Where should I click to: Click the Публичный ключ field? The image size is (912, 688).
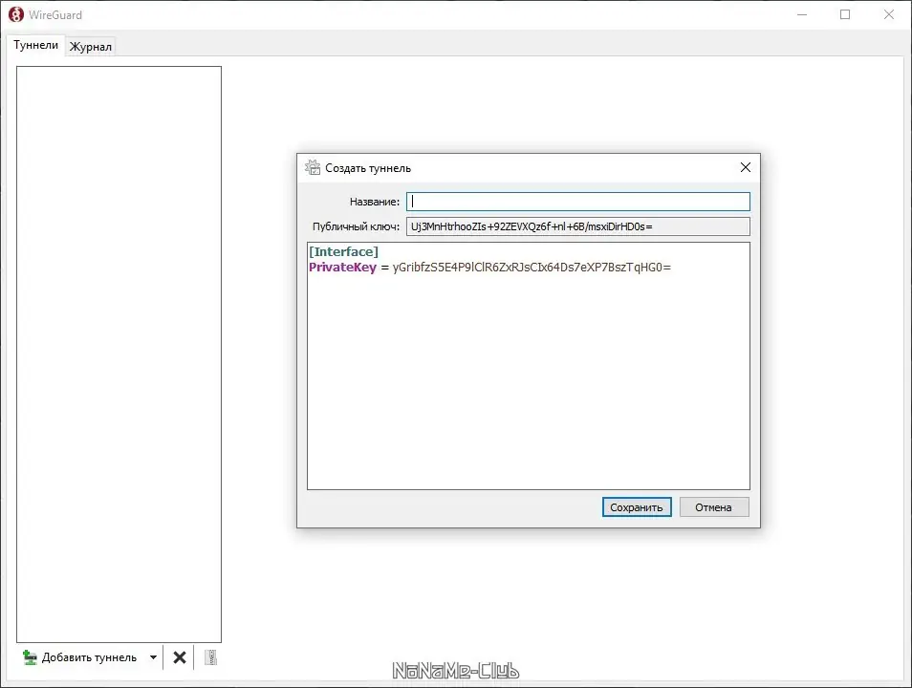point(578,226)
